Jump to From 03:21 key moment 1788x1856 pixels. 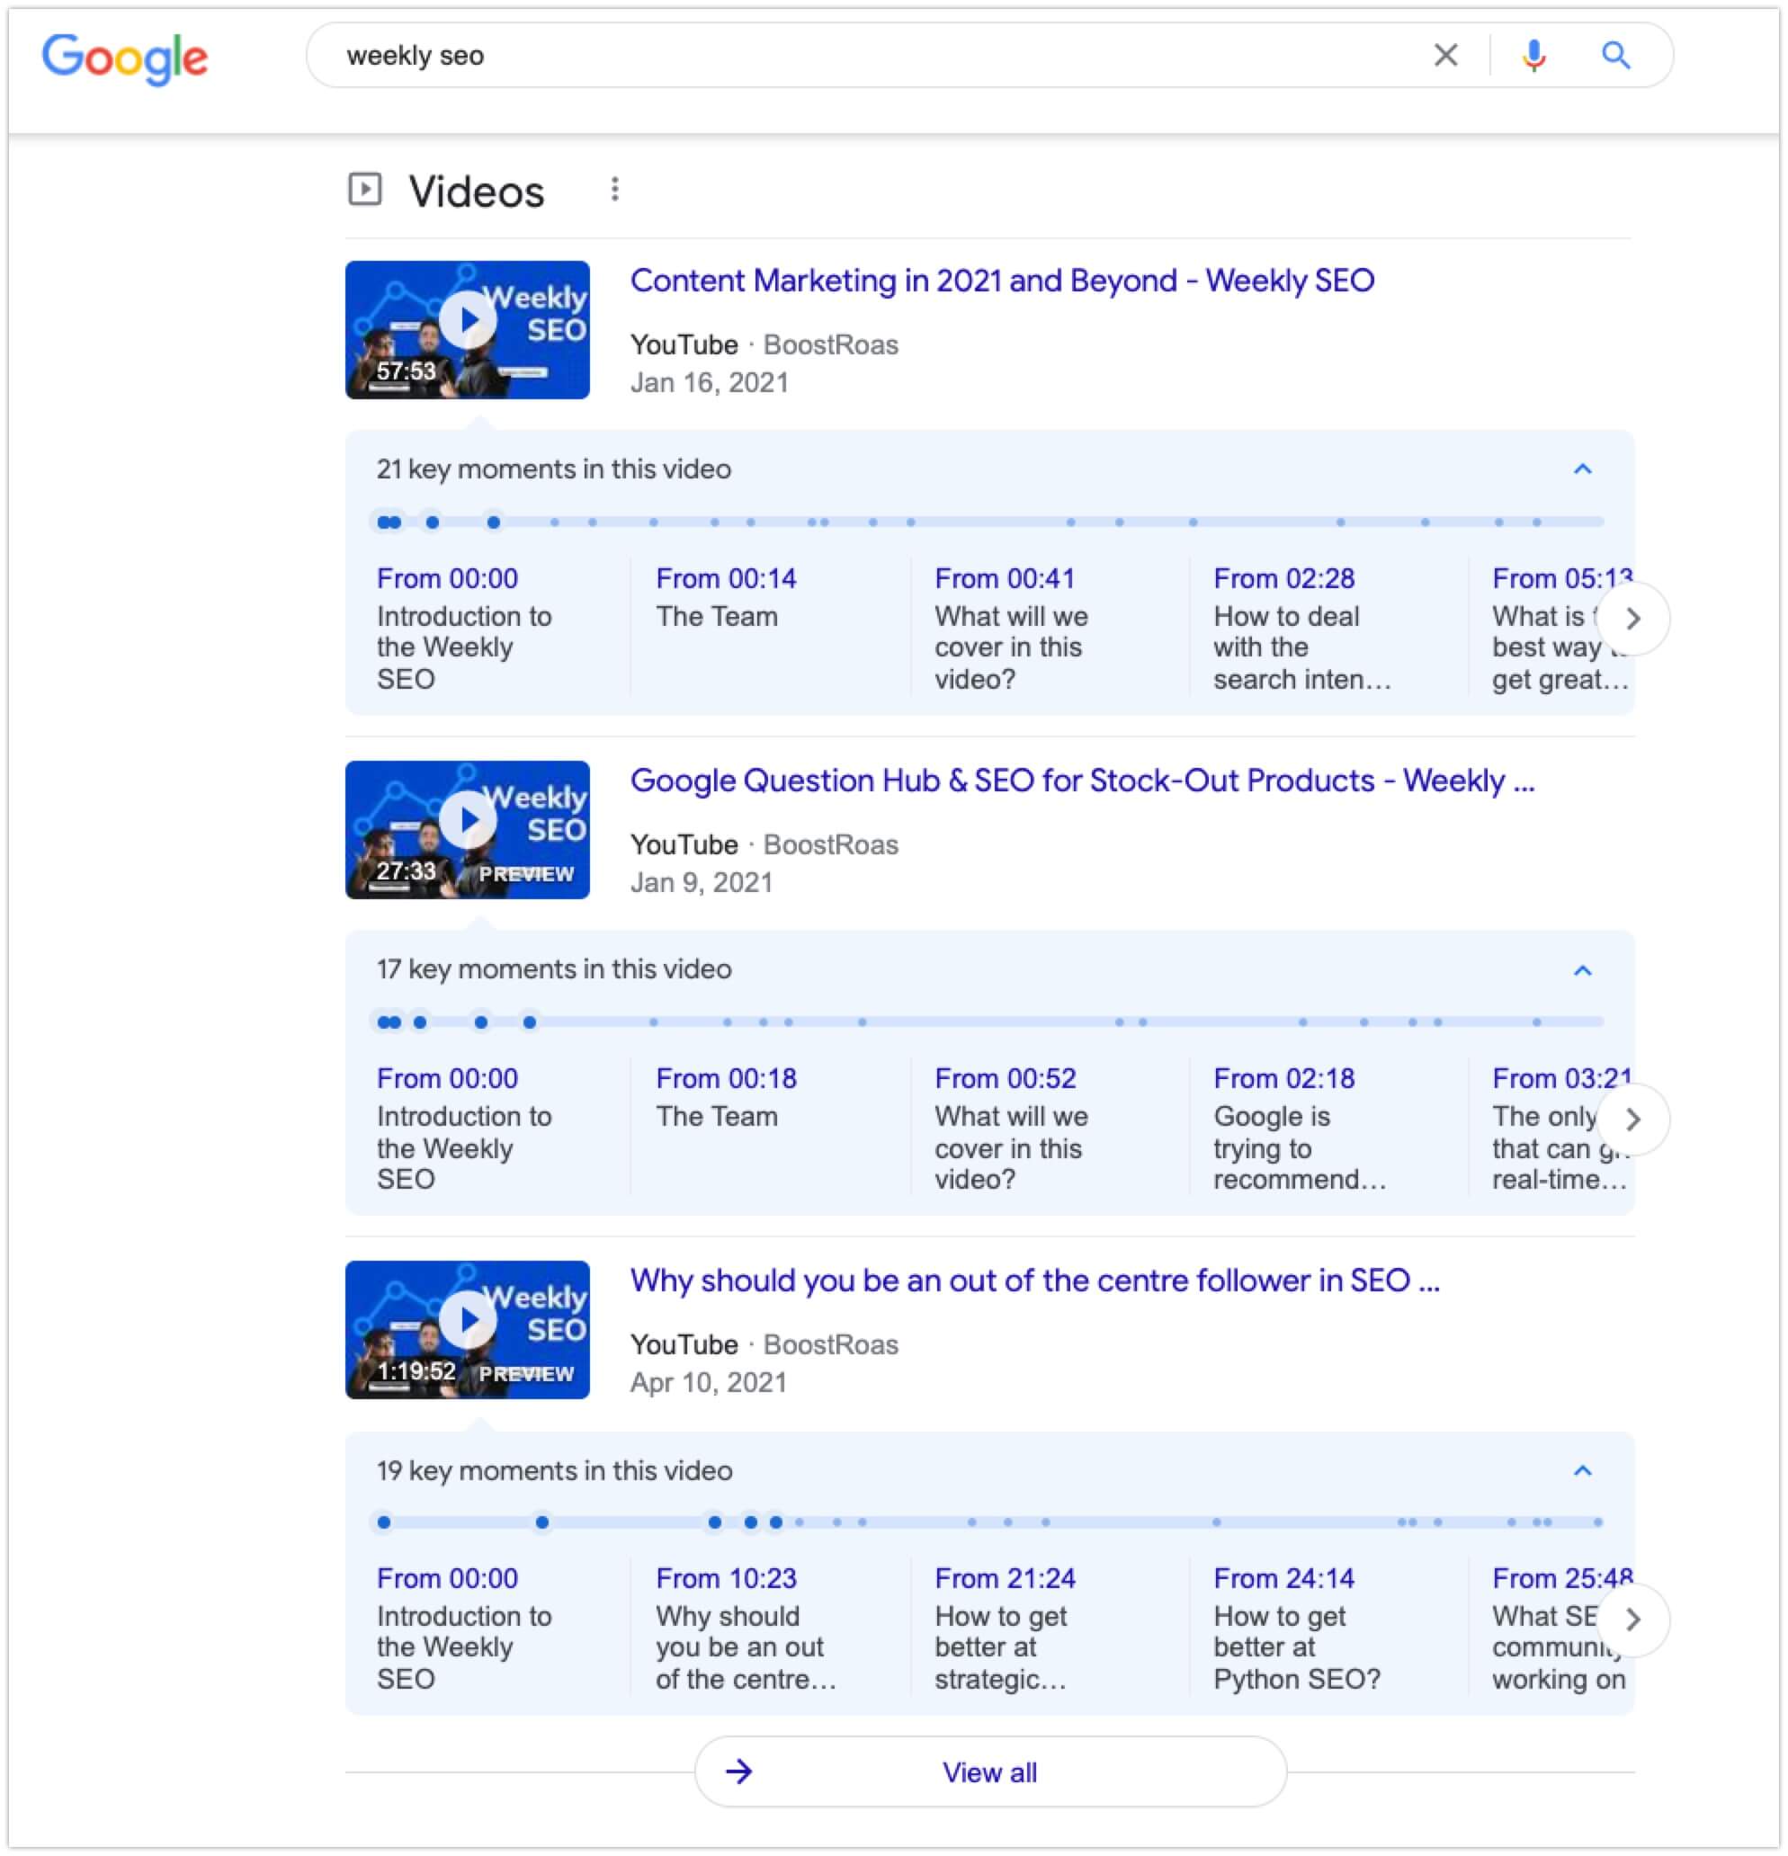[1560, 1129]
